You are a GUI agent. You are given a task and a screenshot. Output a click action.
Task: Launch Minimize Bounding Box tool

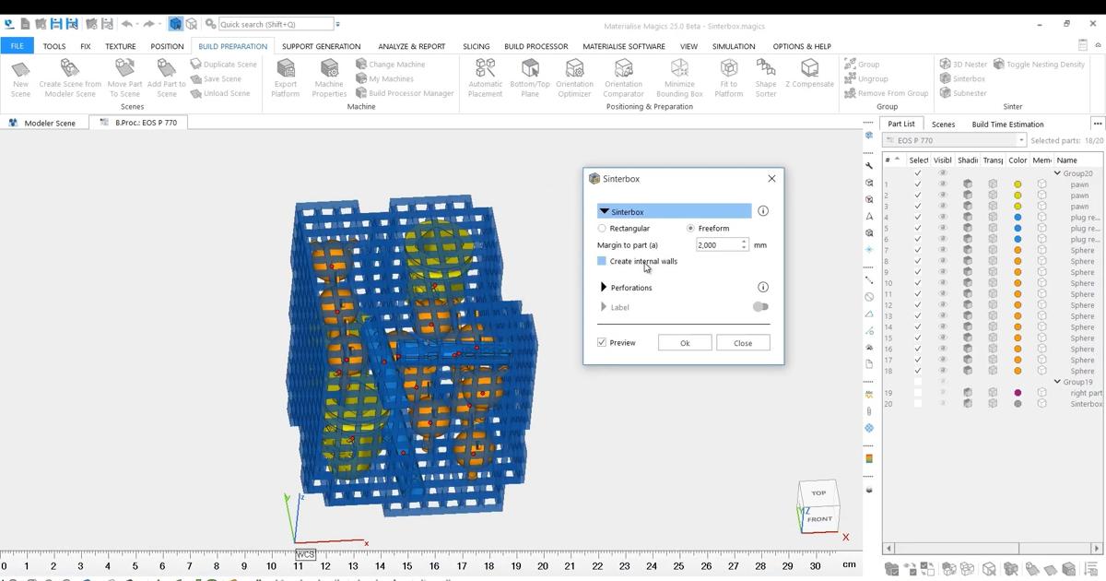tap(679, 70)
